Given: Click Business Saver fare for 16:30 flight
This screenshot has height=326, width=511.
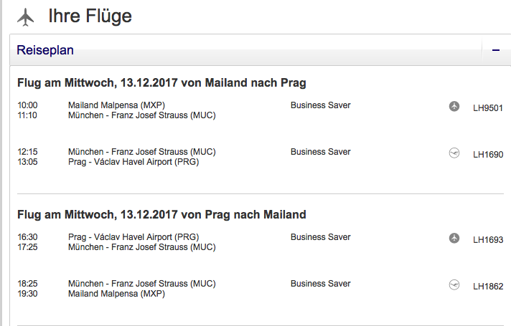Looking at the screenshot, I should click(x=320, y=237).
